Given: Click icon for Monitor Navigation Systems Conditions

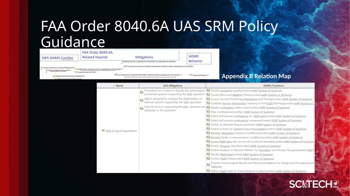Looking at the screenshot, I should (x=208, y=133).
